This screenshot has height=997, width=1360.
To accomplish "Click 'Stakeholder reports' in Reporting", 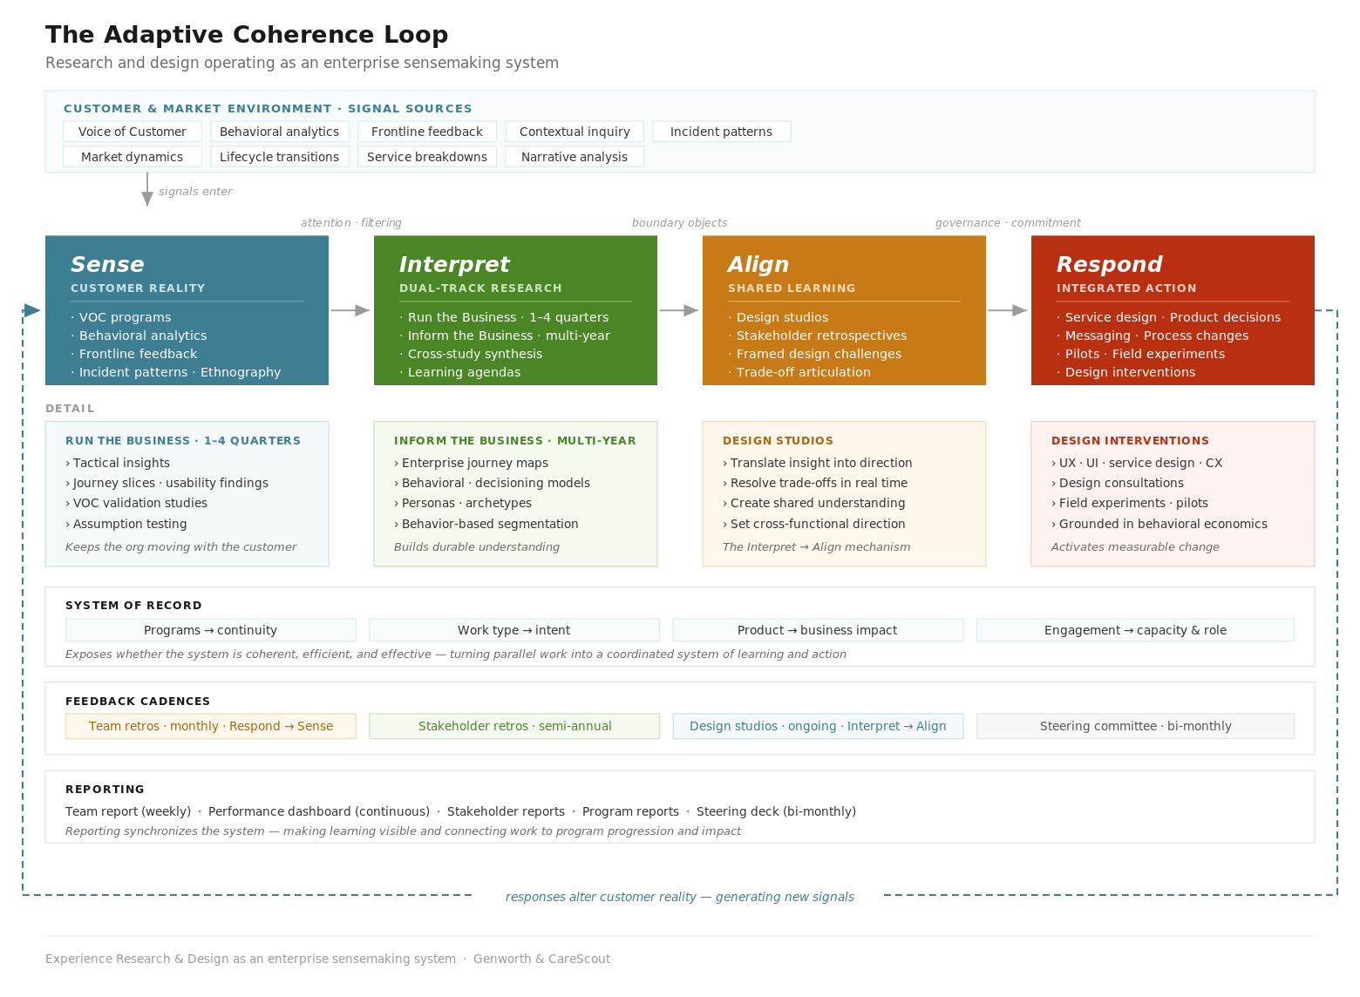I will pyautogui.click(x=506, y=811).
